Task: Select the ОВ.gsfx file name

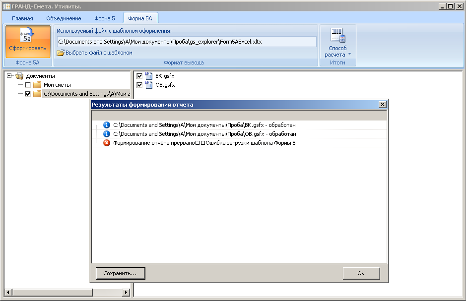Action: [165, 85]
